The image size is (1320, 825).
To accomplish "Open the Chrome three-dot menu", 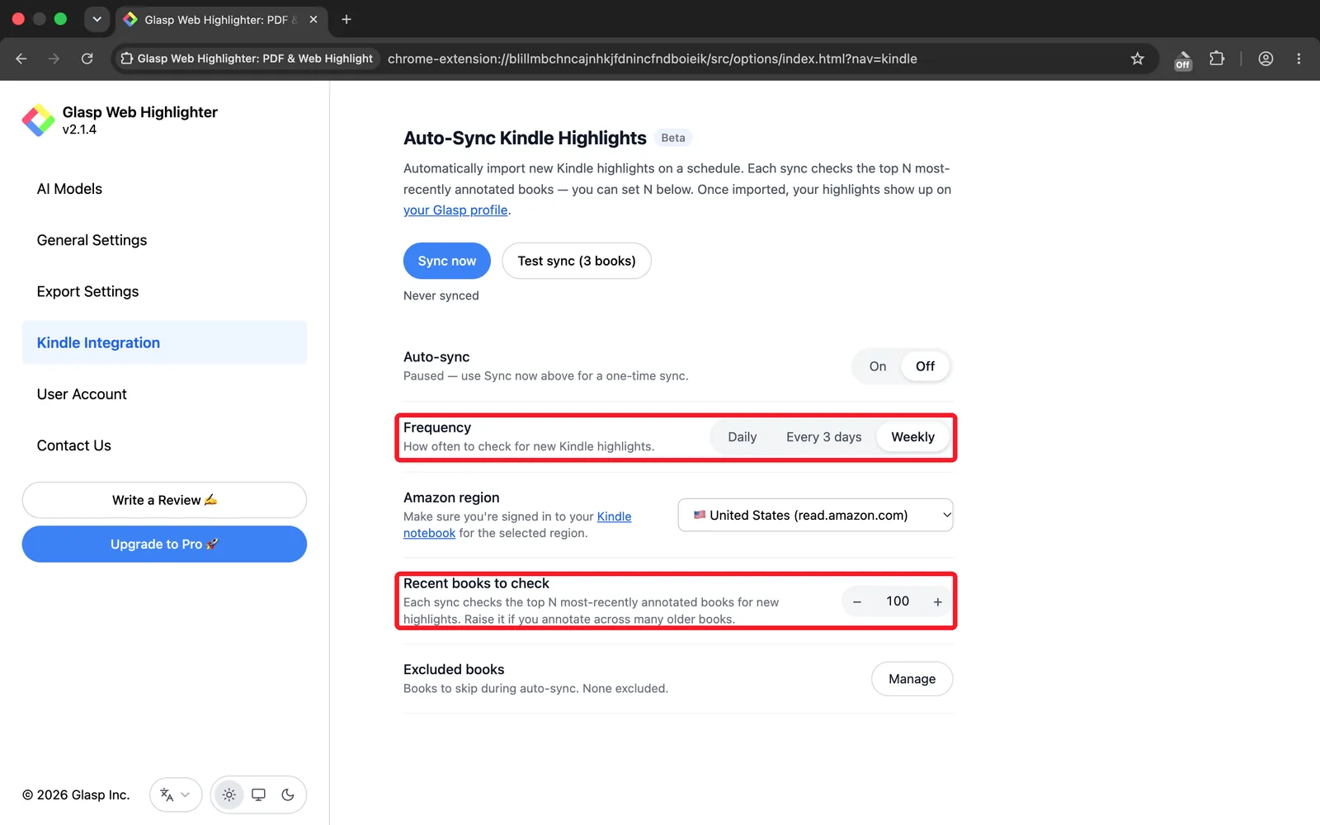I will pos(1299,59).
